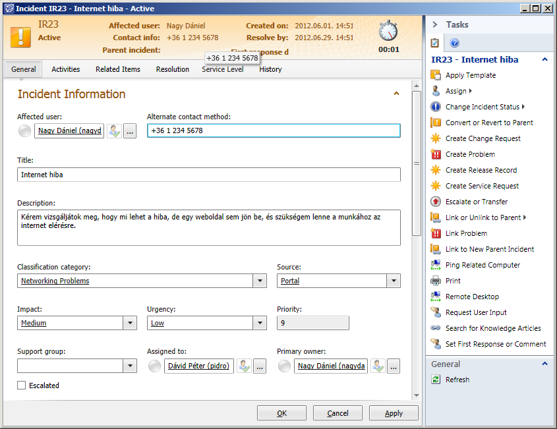Open the Urgency dropdown
The height and width of the screenshot is (429, 557).
click(x=260, y=323)
